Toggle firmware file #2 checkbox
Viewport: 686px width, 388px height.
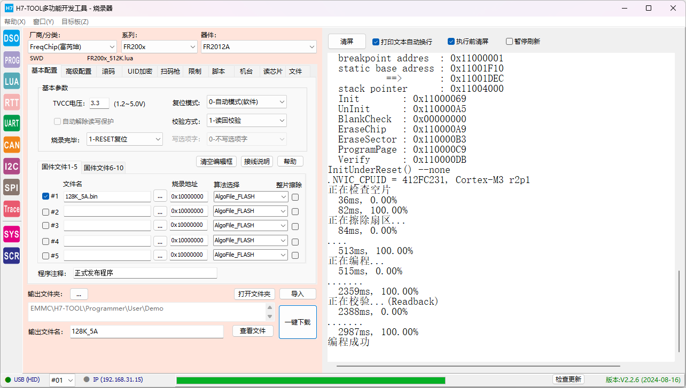(45, 211)
